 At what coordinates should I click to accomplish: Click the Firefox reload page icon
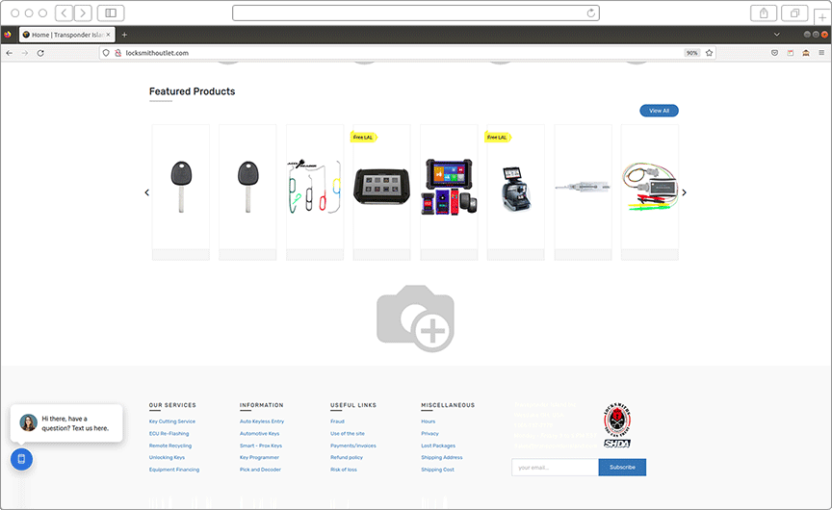tap(40, 53)
